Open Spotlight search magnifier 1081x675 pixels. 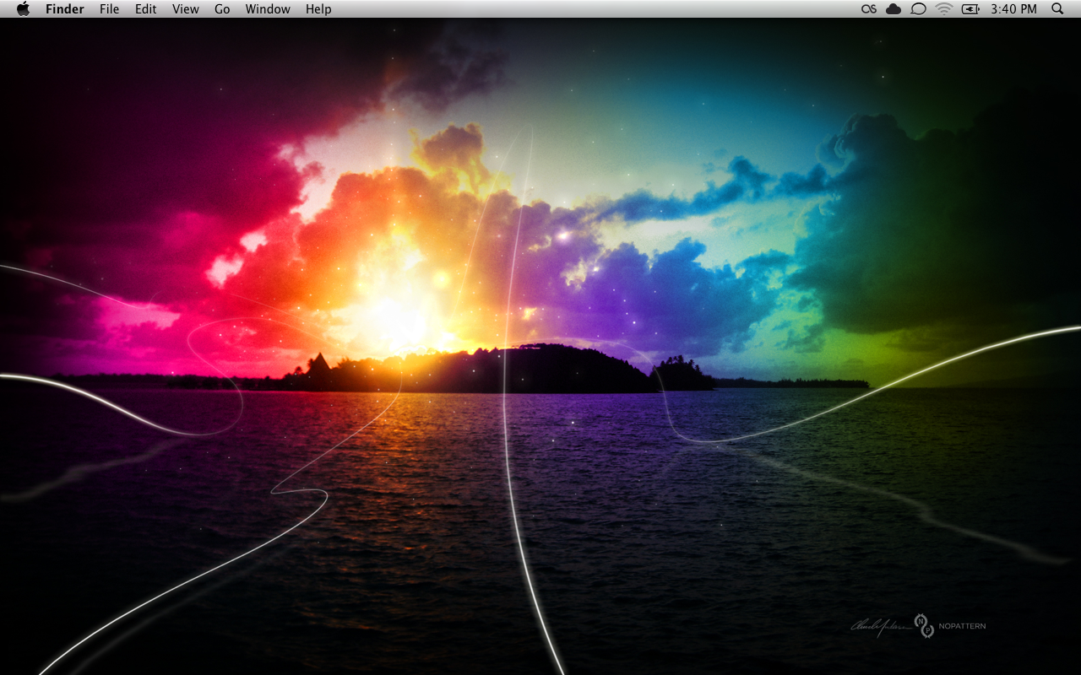click(1057, 8)
